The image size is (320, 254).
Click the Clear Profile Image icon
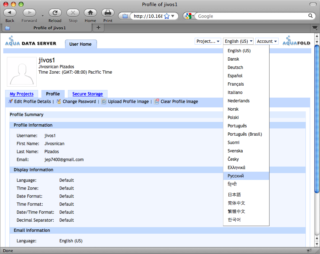pyautogui.click(x=157, y=101)
